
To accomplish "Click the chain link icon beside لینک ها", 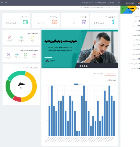I will [x=139, y=40].
